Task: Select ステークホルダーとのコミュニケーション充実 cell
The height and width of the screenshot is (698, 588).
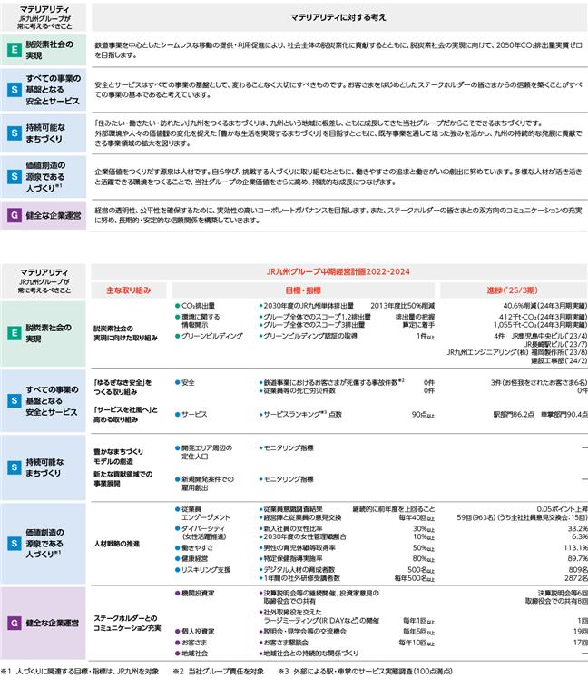Action: pos(127,624)
